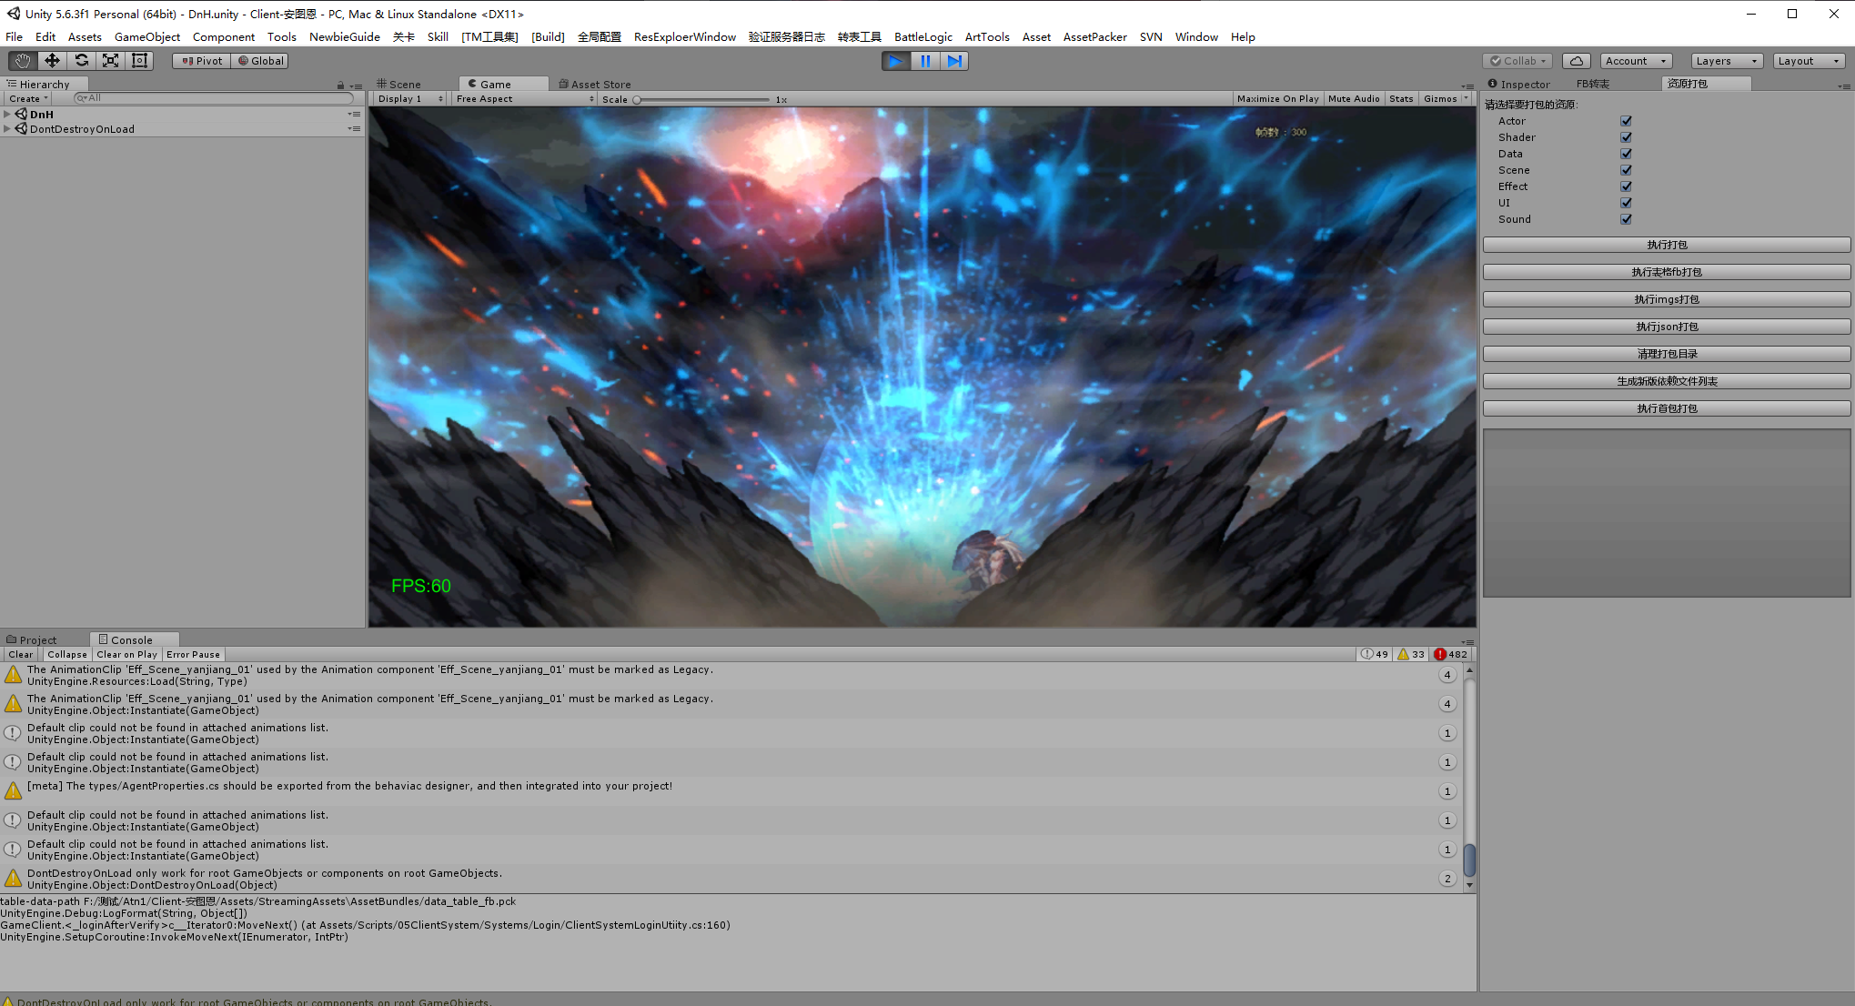Viewport: 1855px width, 1006px height.
Task: Open the Gizmos dropdown
Action: coord(1447,99)
